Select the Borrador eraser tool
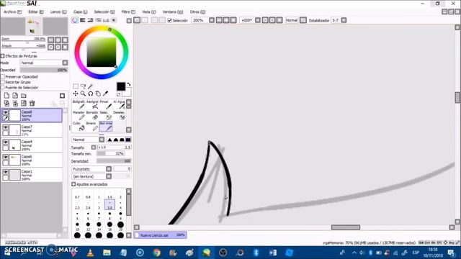 click(x=92, y=116)
